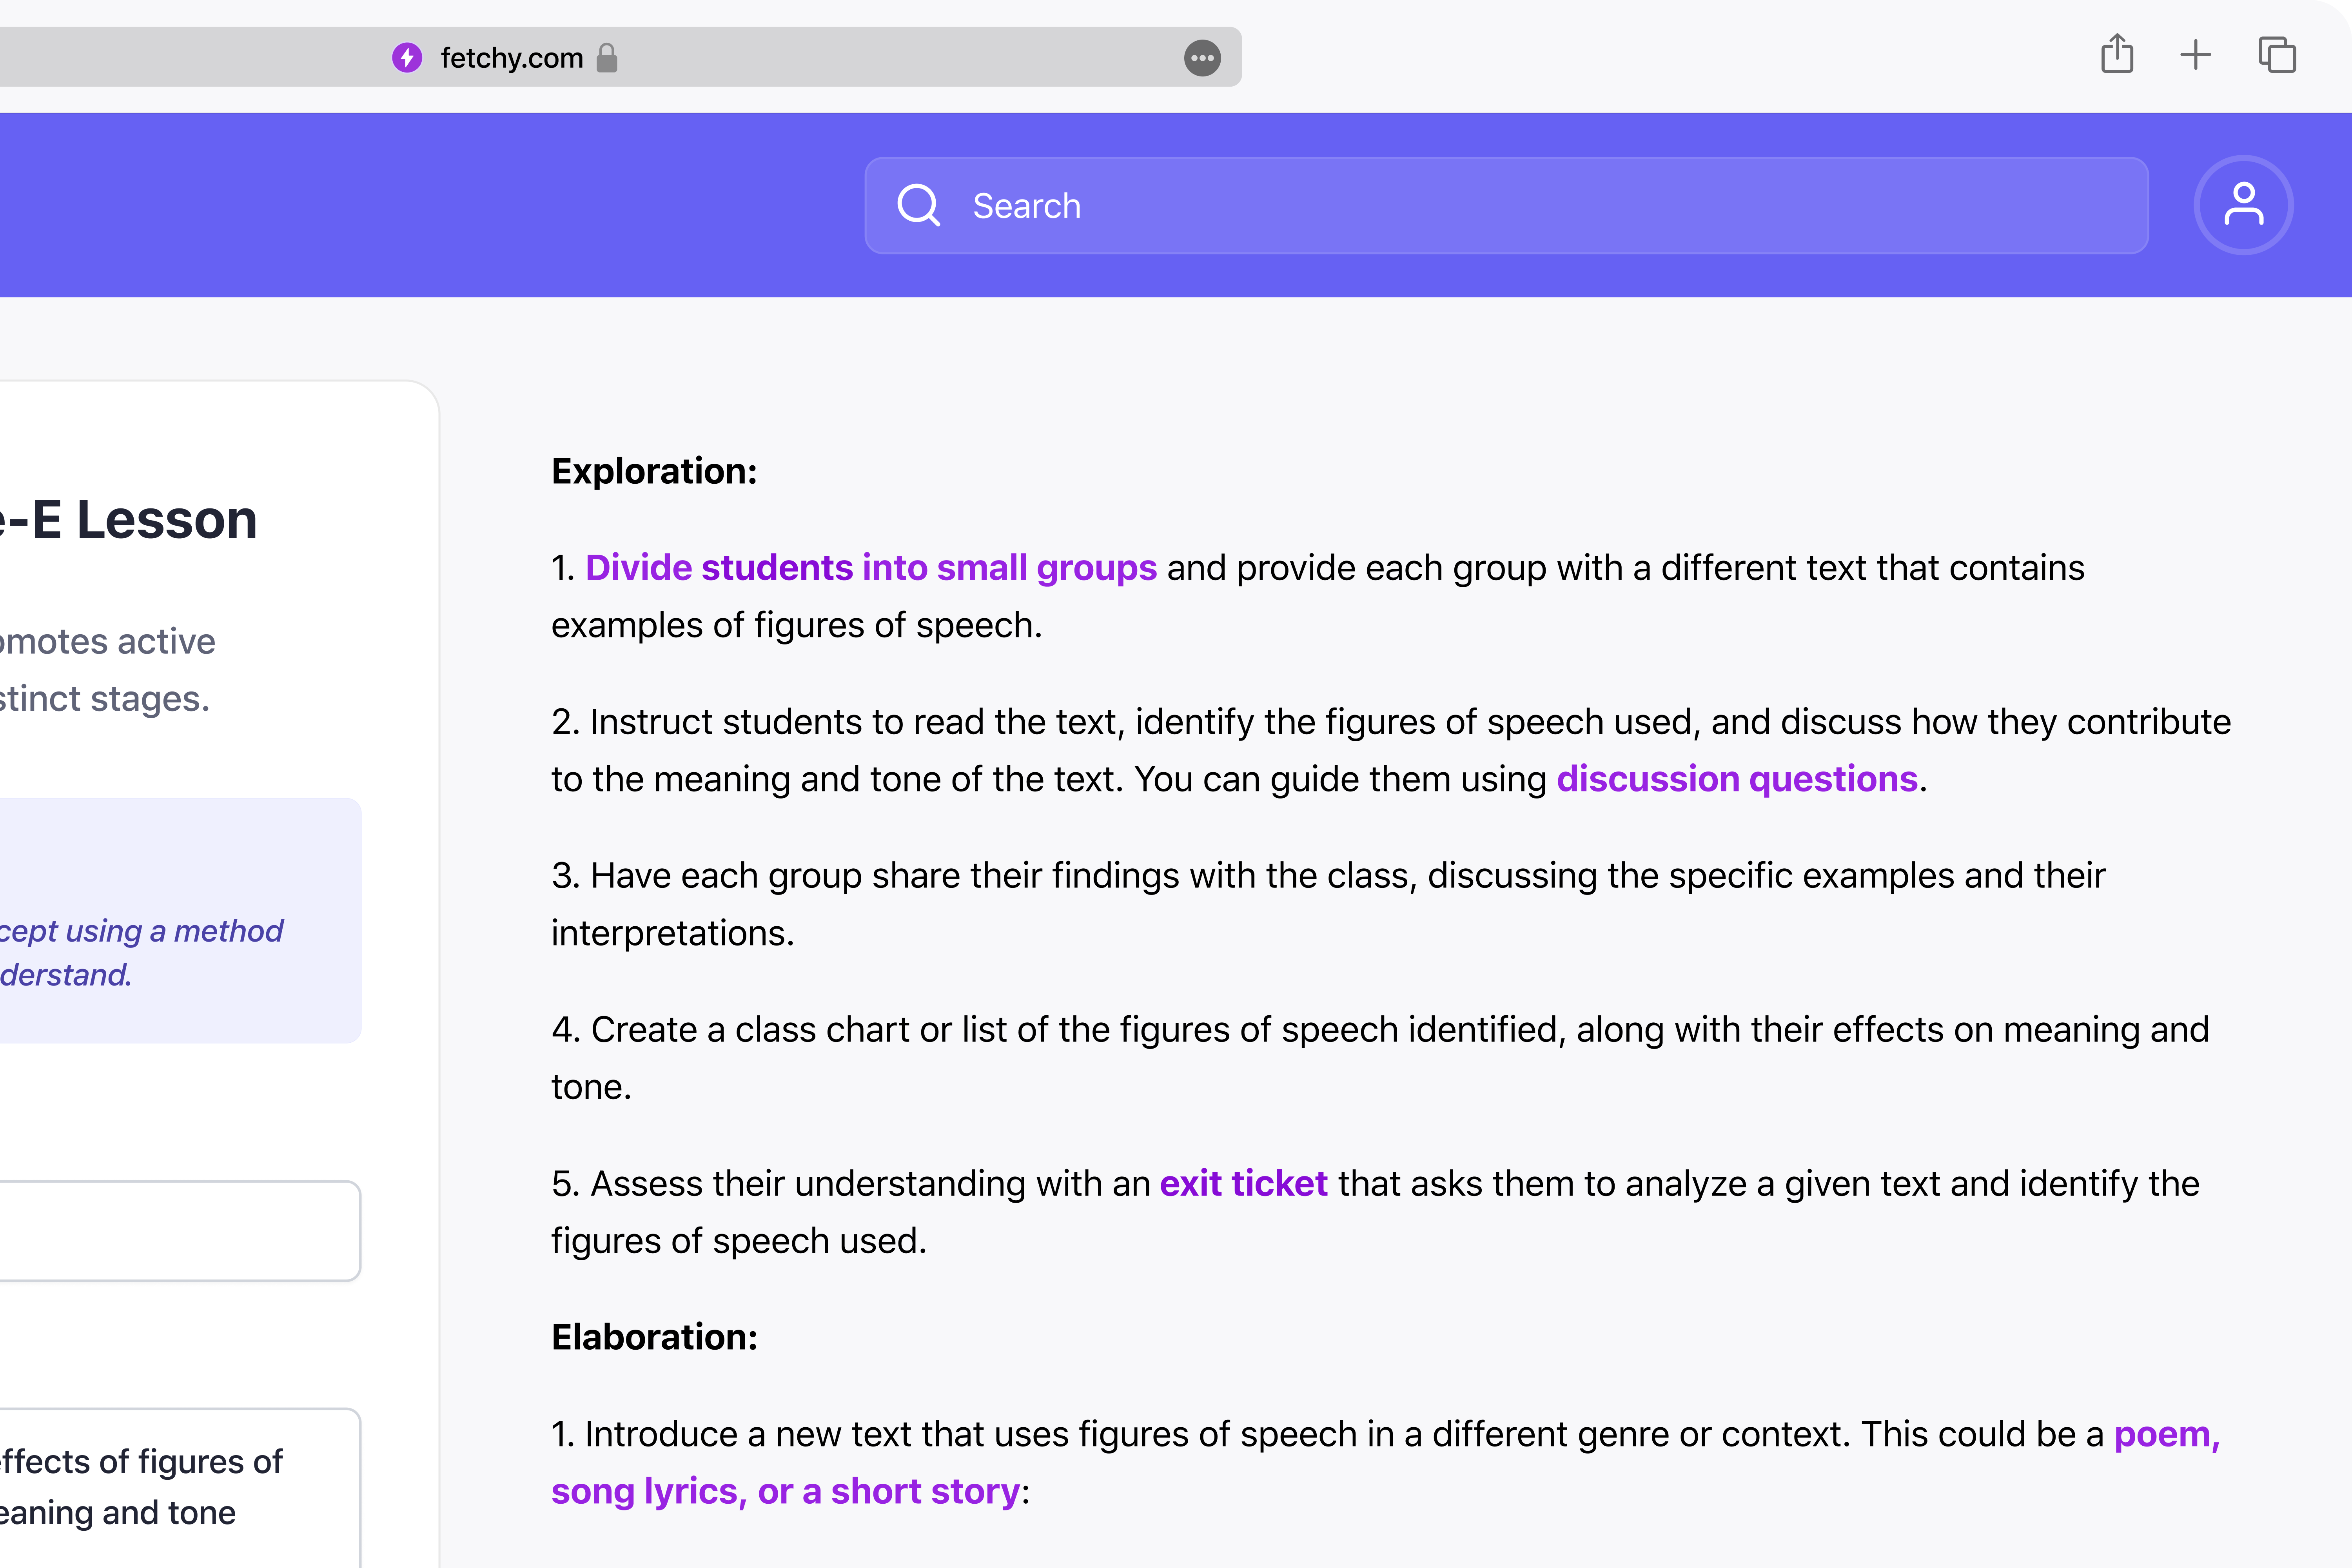Click the fetchy.com address bar text
2352x1568 pixels.
511,58
